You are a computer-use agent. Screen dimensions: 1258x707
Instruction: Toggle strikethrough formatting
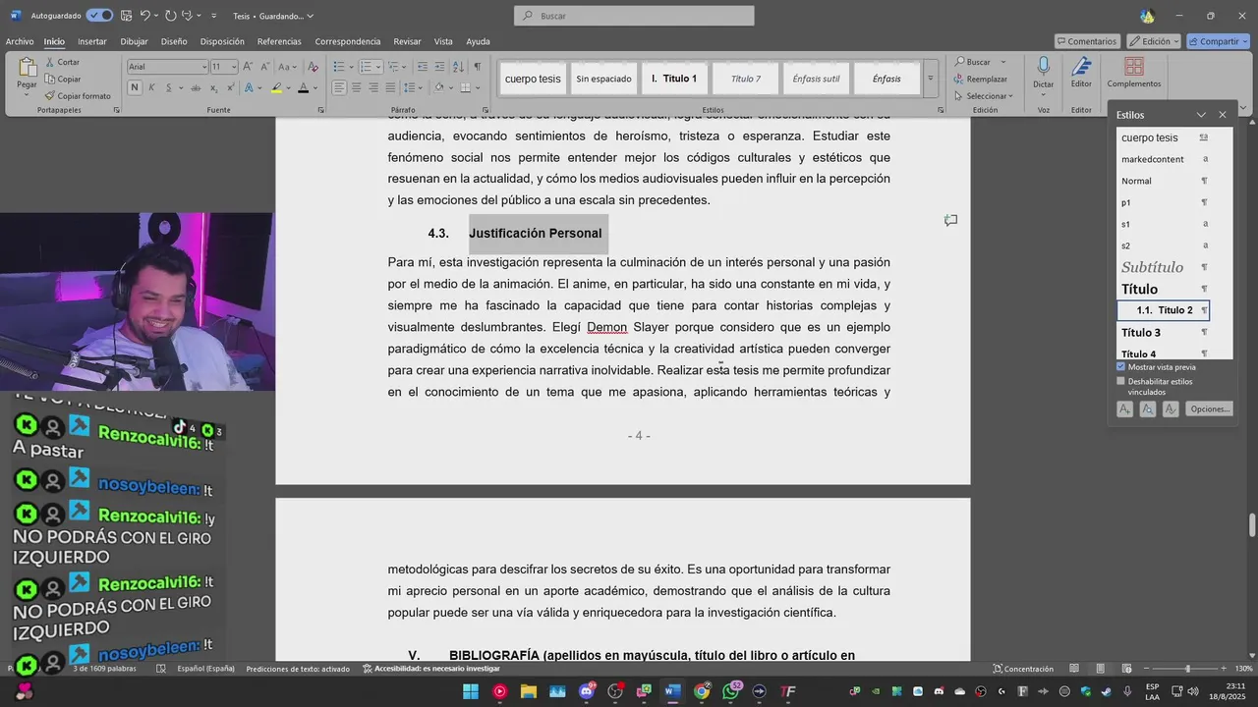(x=196, y=87)
